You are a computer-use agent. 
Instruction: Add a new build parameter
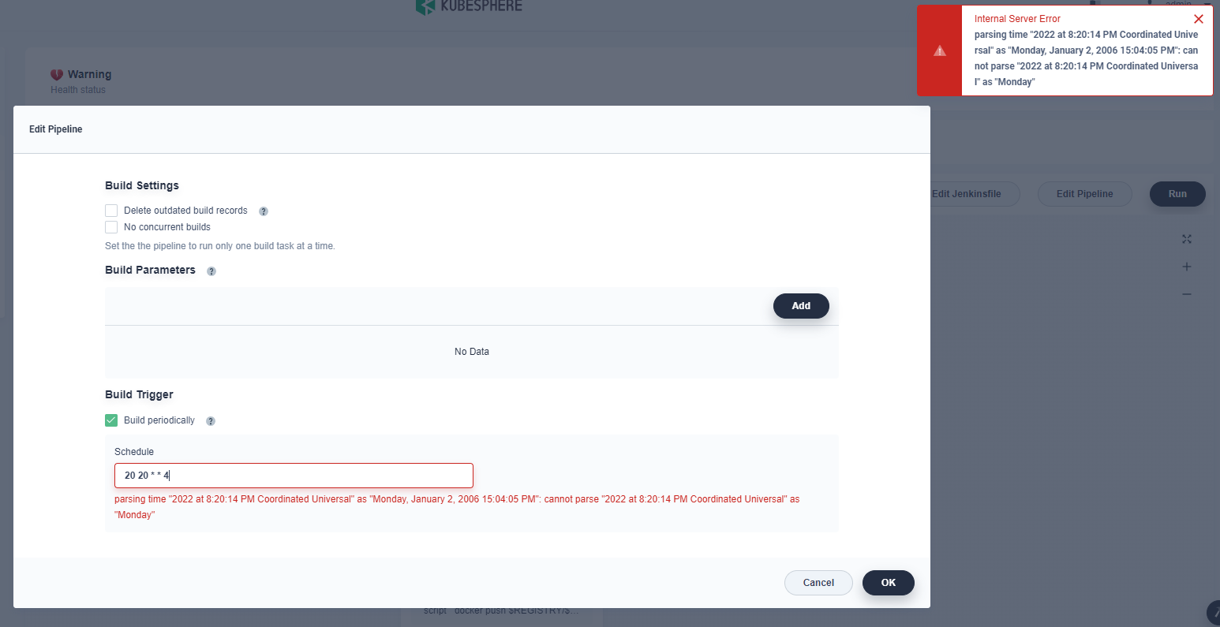click(801, 305)
